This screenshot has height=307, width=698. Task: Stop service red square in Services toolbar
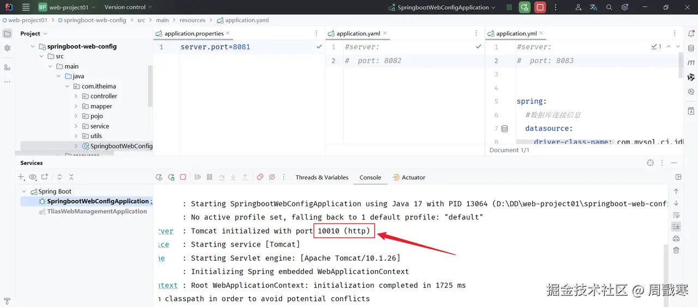point(183,177)
